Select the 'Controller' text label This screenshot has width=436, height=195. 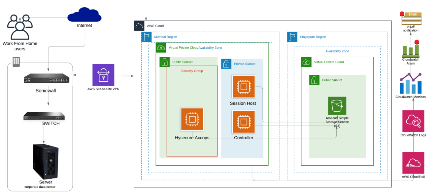(x=244, y=138)
